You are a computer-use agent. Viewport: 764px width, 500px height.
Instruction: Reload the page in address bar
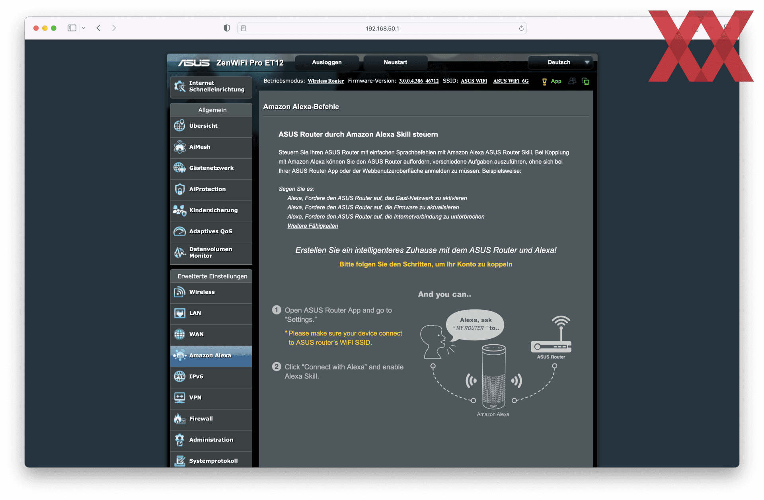521,28
